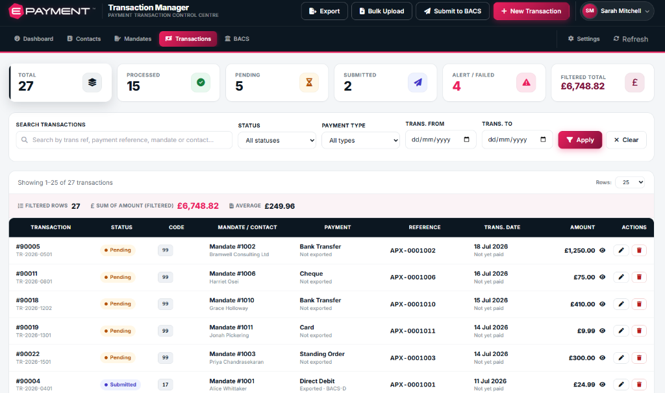Image resolution: width=665 pixels, height=393 pixels.
Task: Open the All statuses dropdown
Action: 277,140
